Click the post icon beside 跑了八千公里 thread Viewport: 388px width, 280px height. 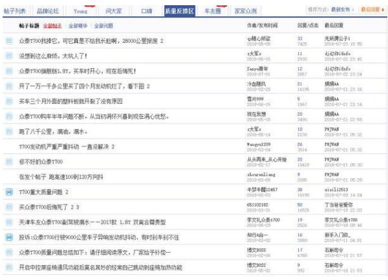[x=9, y=132]
